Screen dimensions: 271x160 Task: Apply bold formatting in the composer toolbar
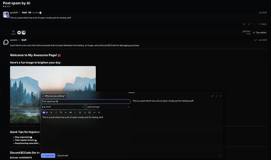[x=51, y=112]
